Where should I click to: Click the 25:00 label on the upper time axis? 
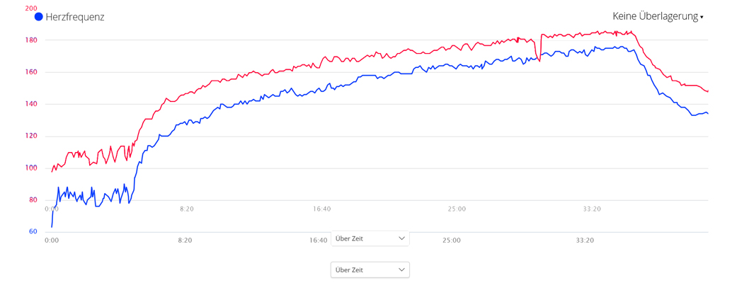point(457,209)
